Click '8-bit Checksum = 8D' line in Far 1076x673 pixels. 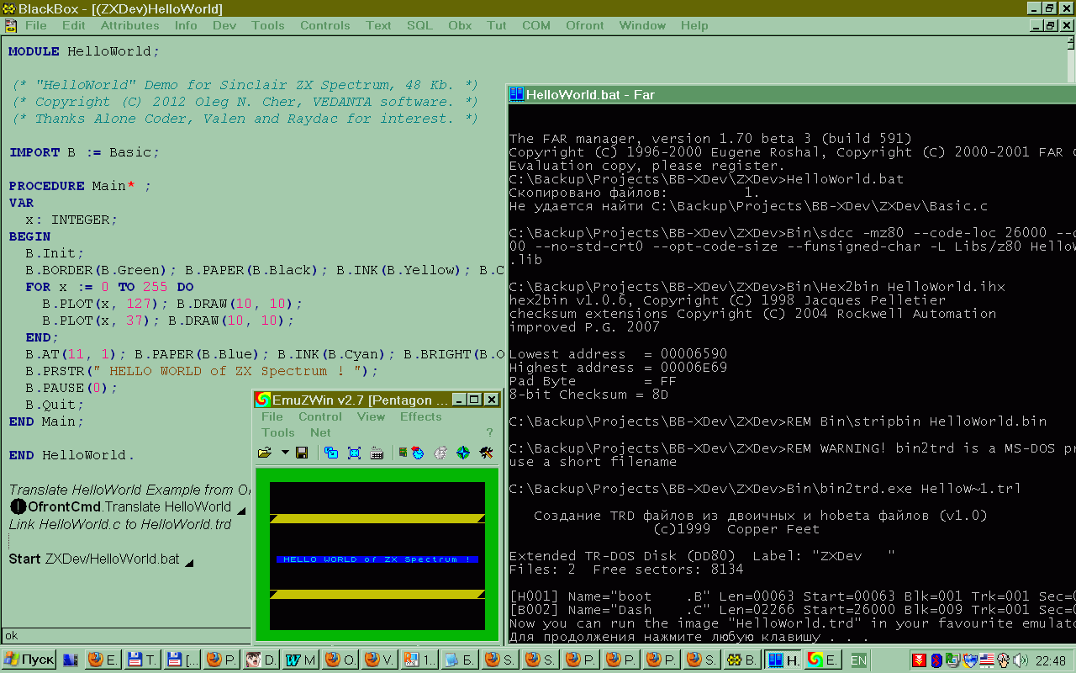(x=589, y=395)
